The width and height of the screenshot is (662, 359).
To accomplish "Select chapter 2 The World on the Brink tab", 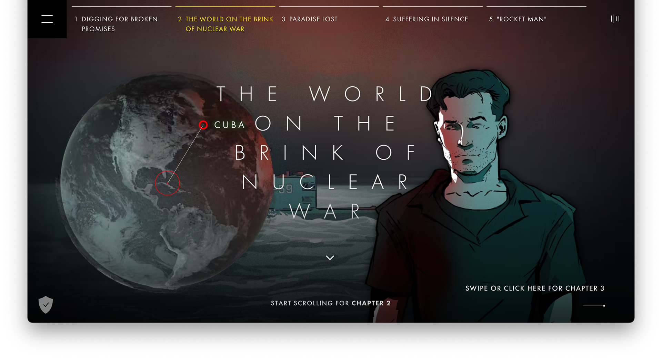I will coord(225,24).
